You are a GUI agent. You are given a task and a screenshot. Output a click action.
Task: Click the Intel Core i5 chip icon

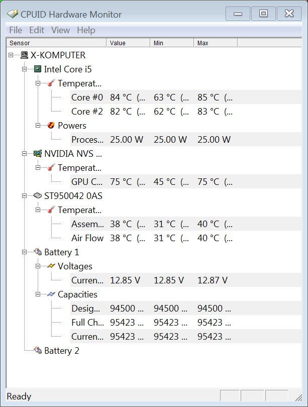[x=38, y=69]
